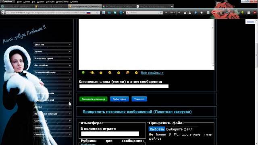The width and height of the screenshot is (258, 145).
Task: Expand the Цитатник sidebar section
Action: (52, 45)
